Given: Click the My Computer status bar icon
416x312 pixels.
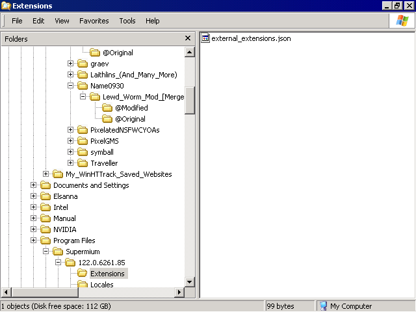Looking at the screenshot, I should click(324, 306).
